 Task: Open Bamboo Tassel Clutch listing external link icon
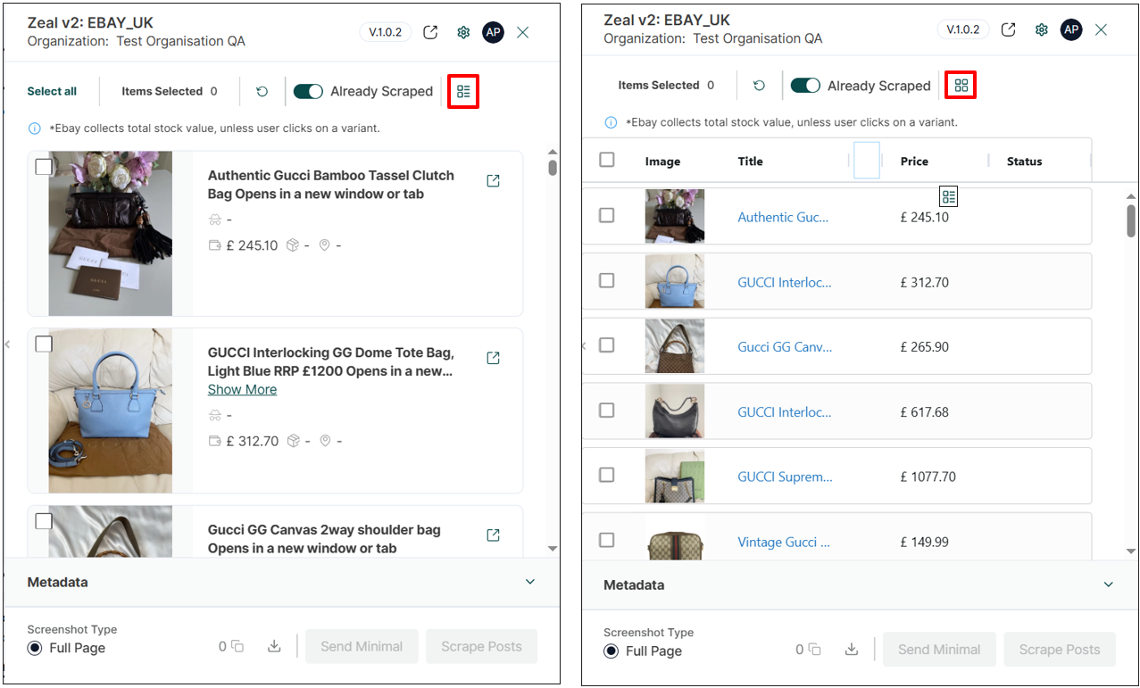[493, 181]
